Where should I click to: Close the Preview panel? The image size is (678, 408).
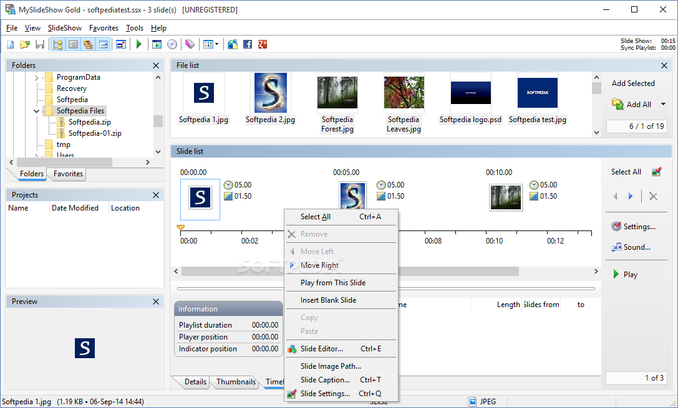coord(156,301)
